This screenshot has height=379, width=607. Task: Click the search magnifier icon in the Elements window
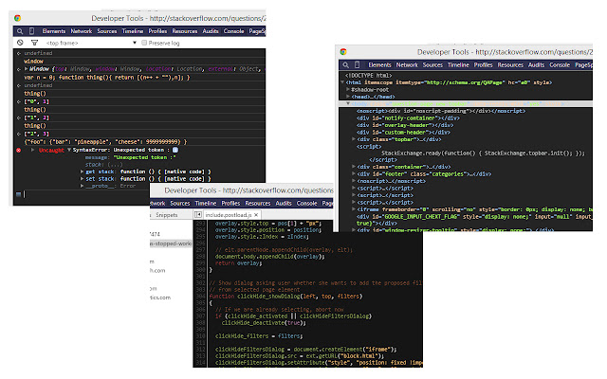[345, 64]
